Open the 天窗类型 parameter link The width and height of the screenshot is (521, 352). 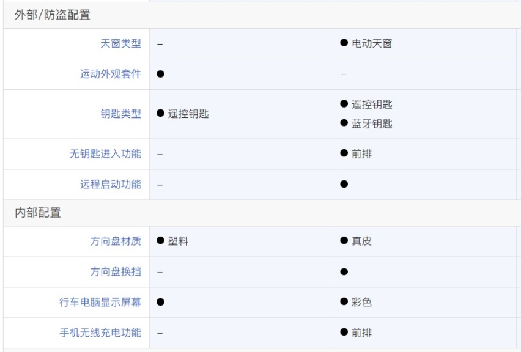click(120, 43)
